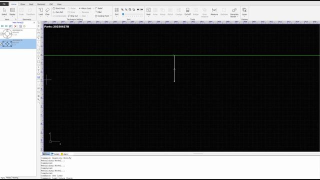Open the Nesting tab at bottom left
This screenshot has width=320, height=180.
coord(15,178)
